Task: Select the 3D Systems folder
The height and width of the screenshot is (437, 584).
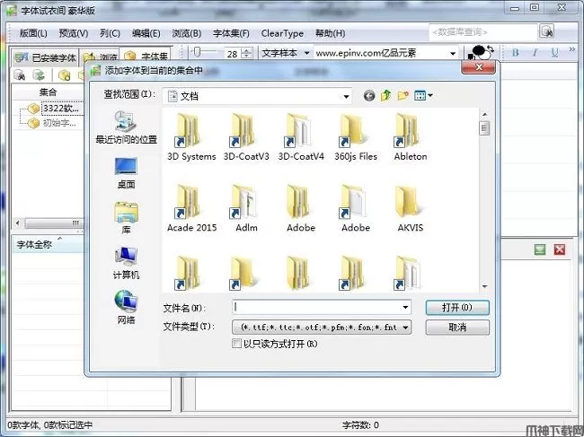Action: 191,137
